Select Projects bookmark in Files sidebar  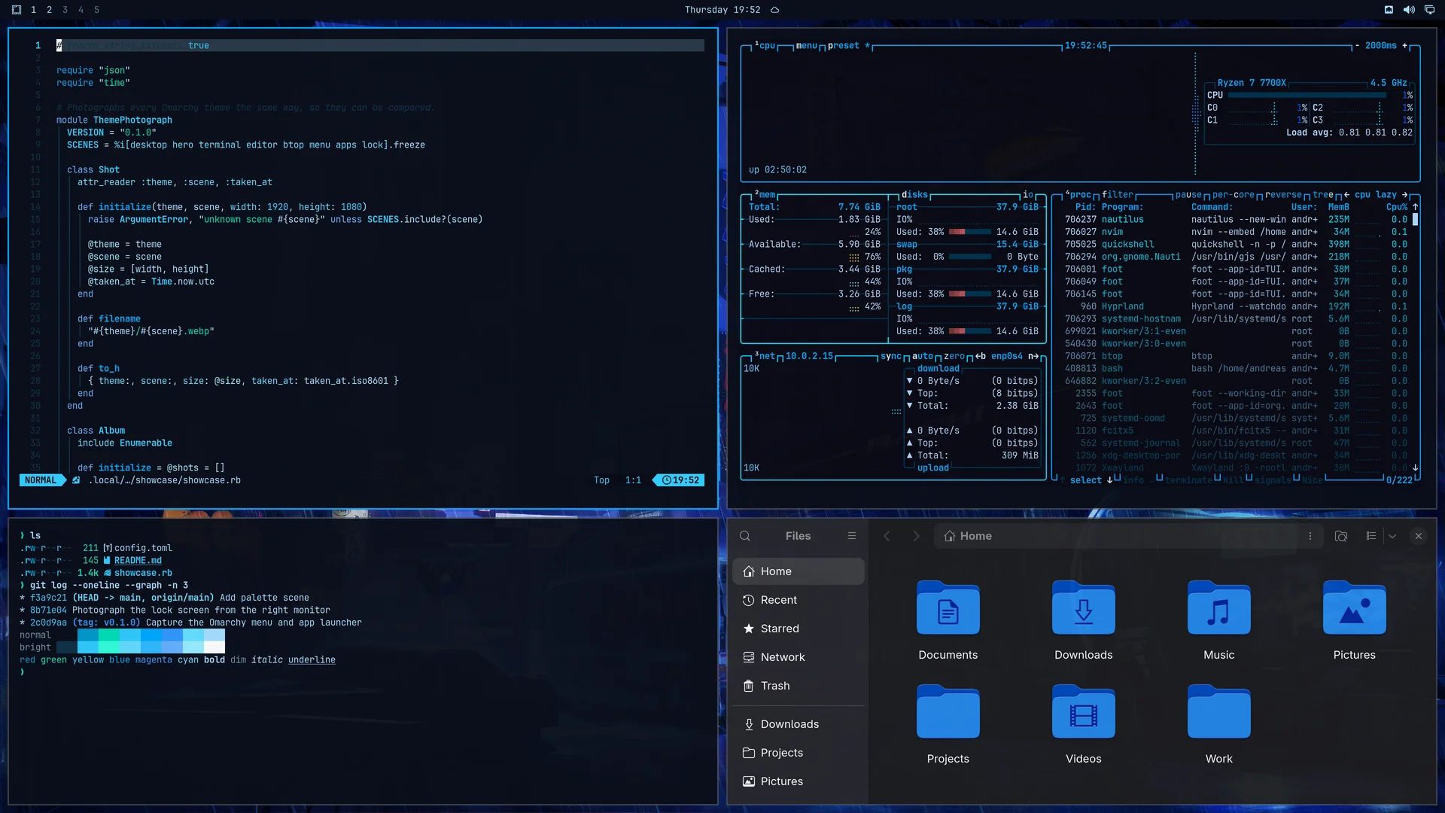tap(799, 753)
